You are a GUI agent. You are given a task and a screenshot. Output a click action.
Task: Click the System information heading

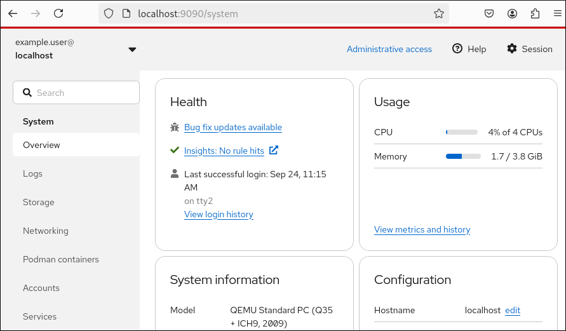tap(224, 280)
